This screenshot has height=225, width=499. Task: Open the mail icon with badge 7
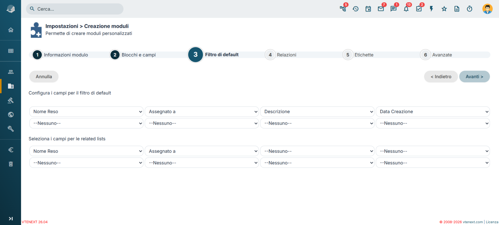[x=381, y=9]
